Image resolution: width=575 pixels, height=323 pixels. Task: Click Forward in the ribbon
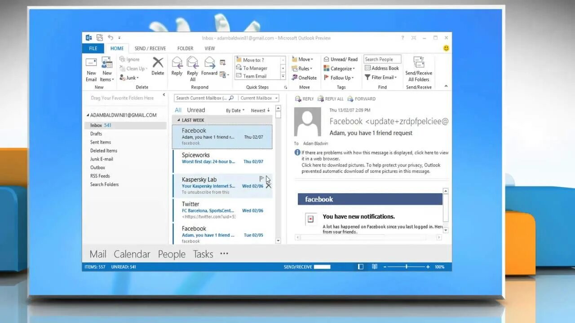point(209,66)
